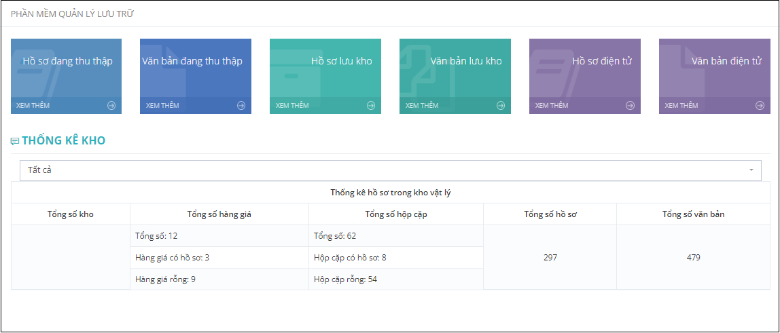Click arrow icon on Hồ sơ điện tử tile
This screenshot has height=333, width=780.
click(x=631, y=105)
